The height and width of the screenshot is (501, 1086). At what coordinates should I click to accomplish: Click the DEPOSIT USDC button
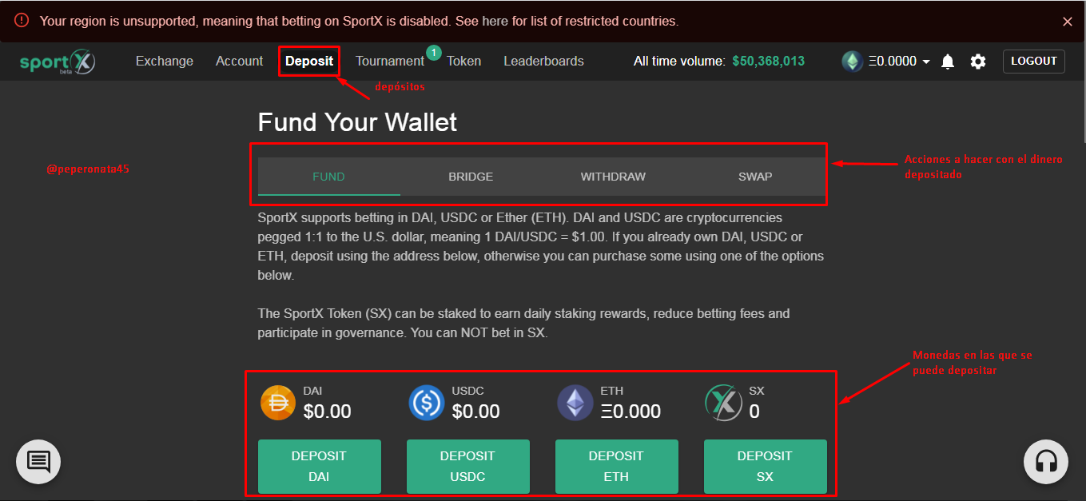(x=467, y=467)
